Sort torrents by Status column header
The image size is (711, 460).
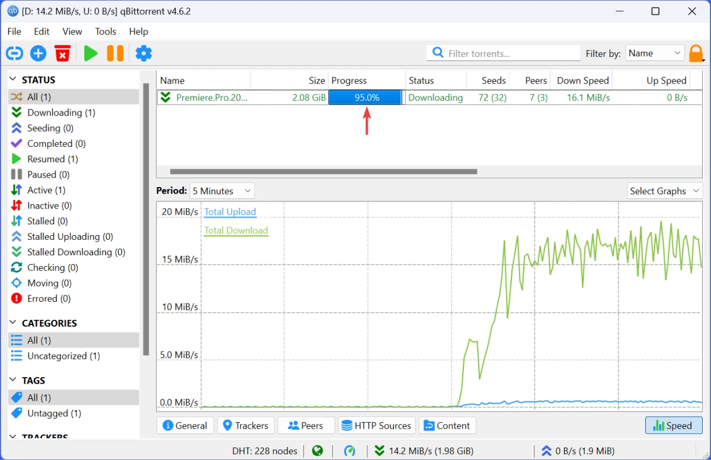point(436,81)
